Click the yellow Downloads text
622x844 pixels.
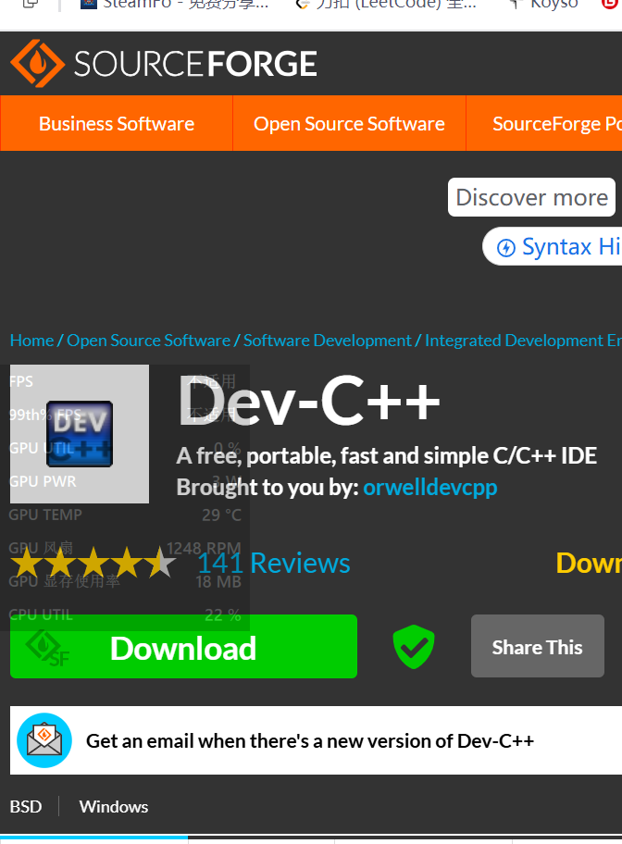pyautogui.click(x=589, y=563)
